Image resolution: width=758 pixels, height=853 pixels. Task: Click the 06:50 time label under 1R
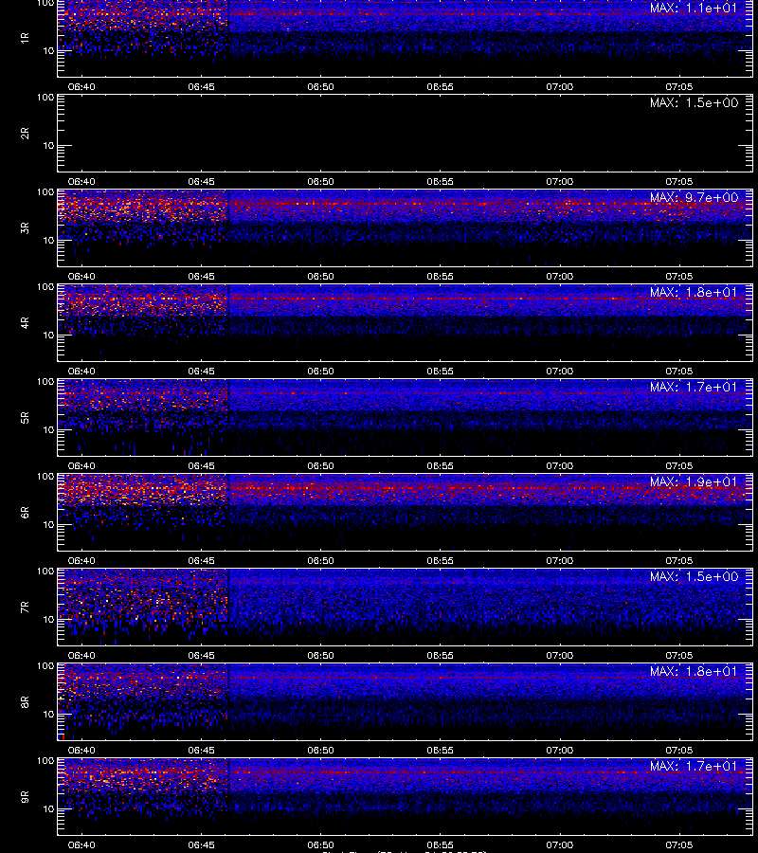tap(321, 87)
